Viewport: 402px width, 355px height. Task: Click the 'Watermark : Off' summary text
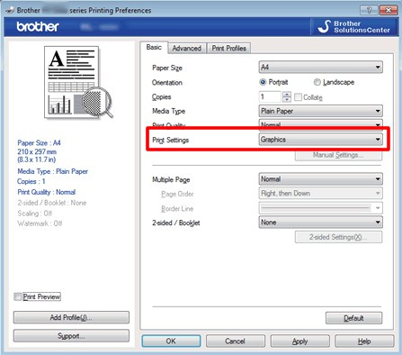(40, 223)
